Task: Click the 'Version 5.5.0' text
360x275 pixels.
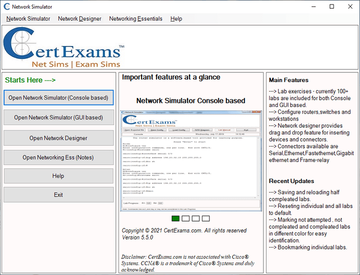Action: 137,237
